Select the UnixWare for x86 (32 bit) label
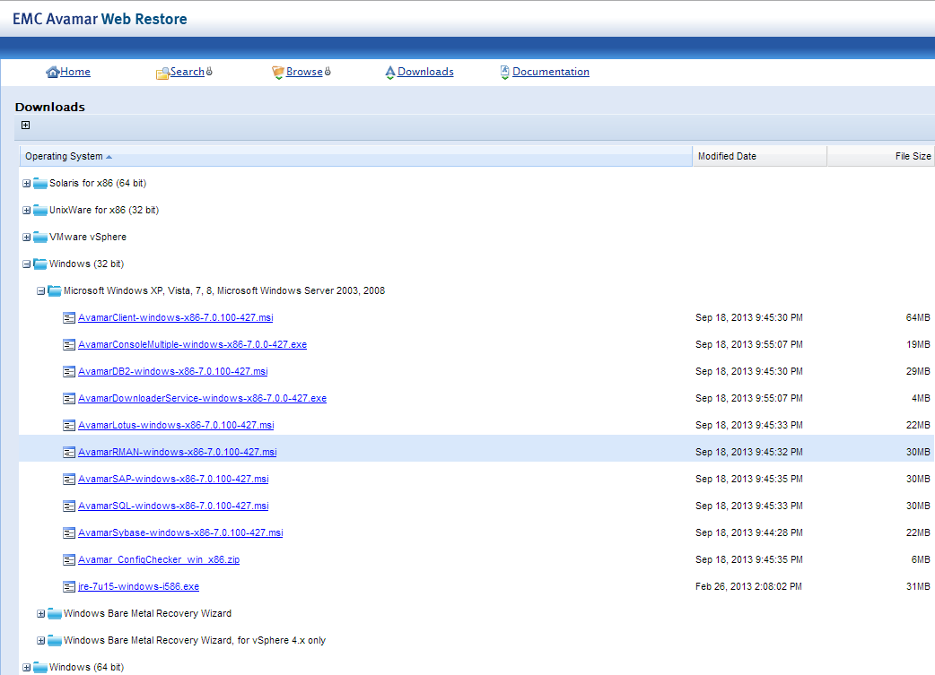The width and height of the screenshot is (935, 675). [104, 210]
